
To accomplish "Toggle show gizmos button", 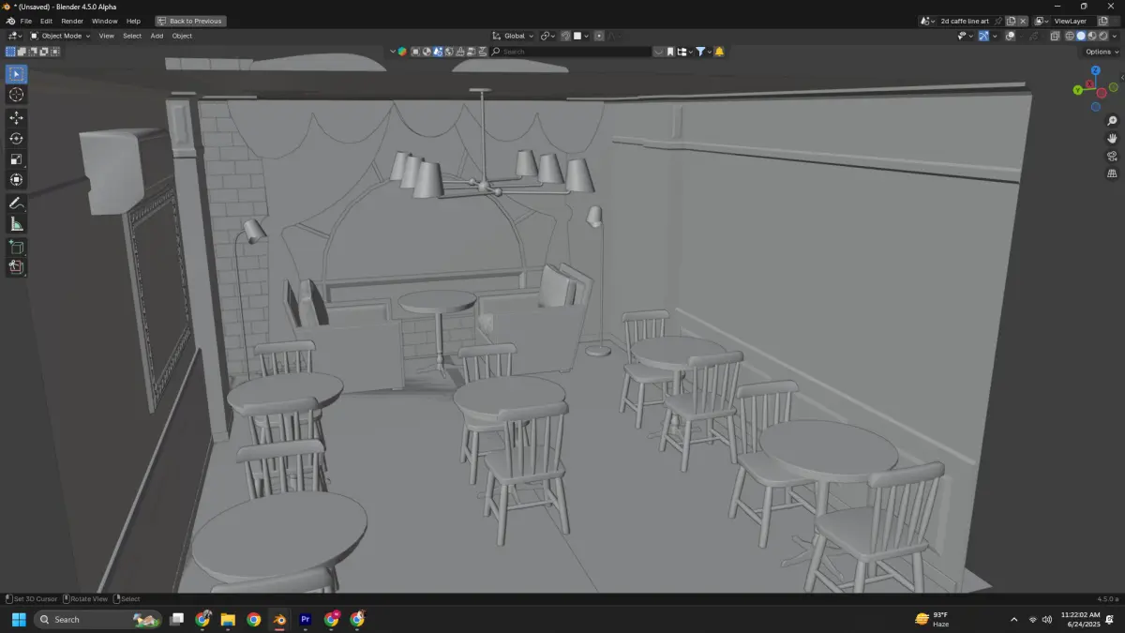I will 983,36.
